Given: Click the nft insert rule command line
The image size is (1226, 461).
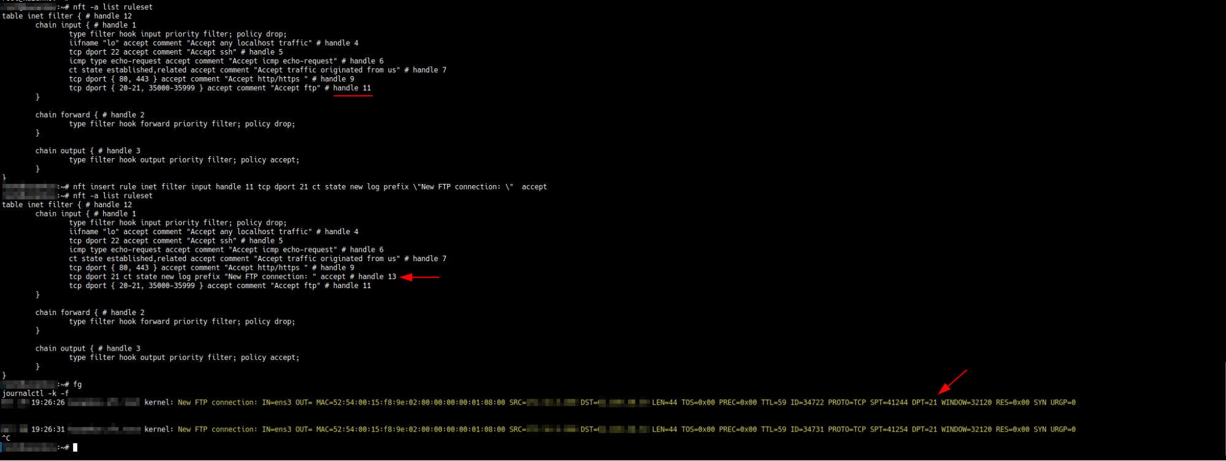Looking at the screenshot, I should [x=309, y=187].
